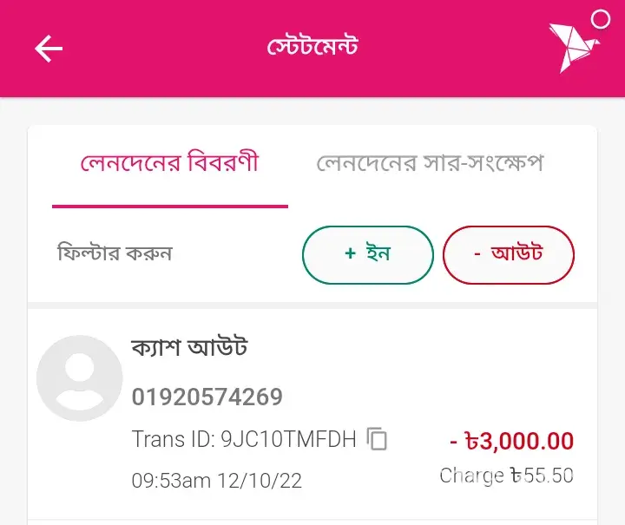The image size is (625, 525).
Task: Select the লেনদেনের বিবরণী tab
Action: 169,163
